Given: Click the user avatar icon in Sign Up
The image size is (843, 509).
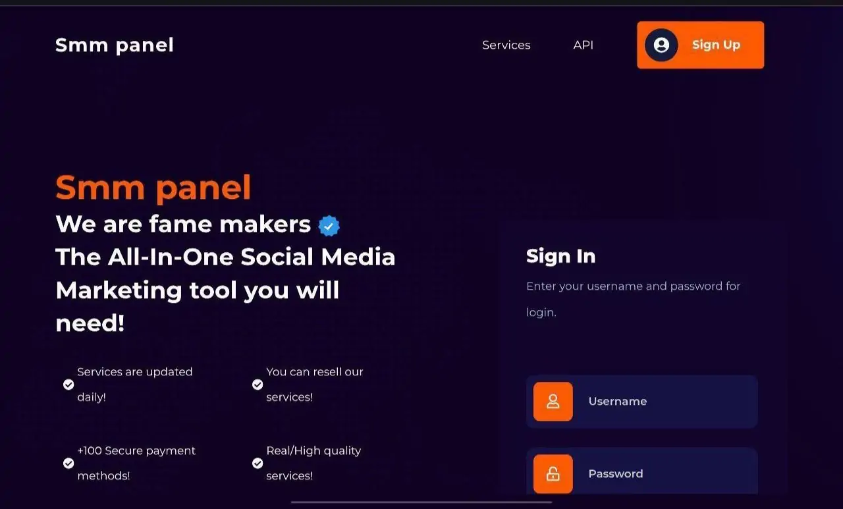Looking at the screenshot, I should click(661, 45).
